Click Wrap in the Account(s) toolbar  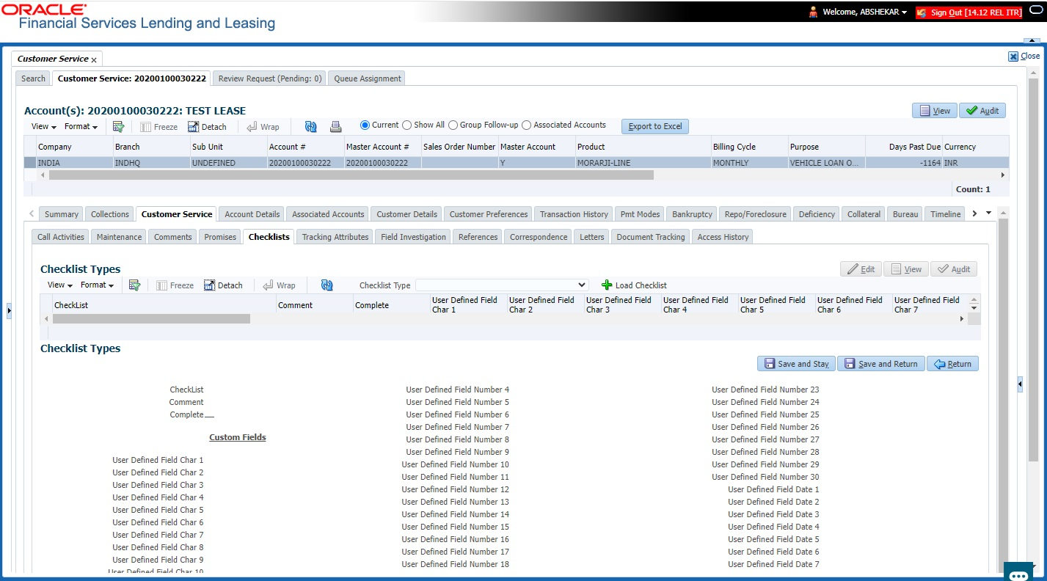(263, 127)
